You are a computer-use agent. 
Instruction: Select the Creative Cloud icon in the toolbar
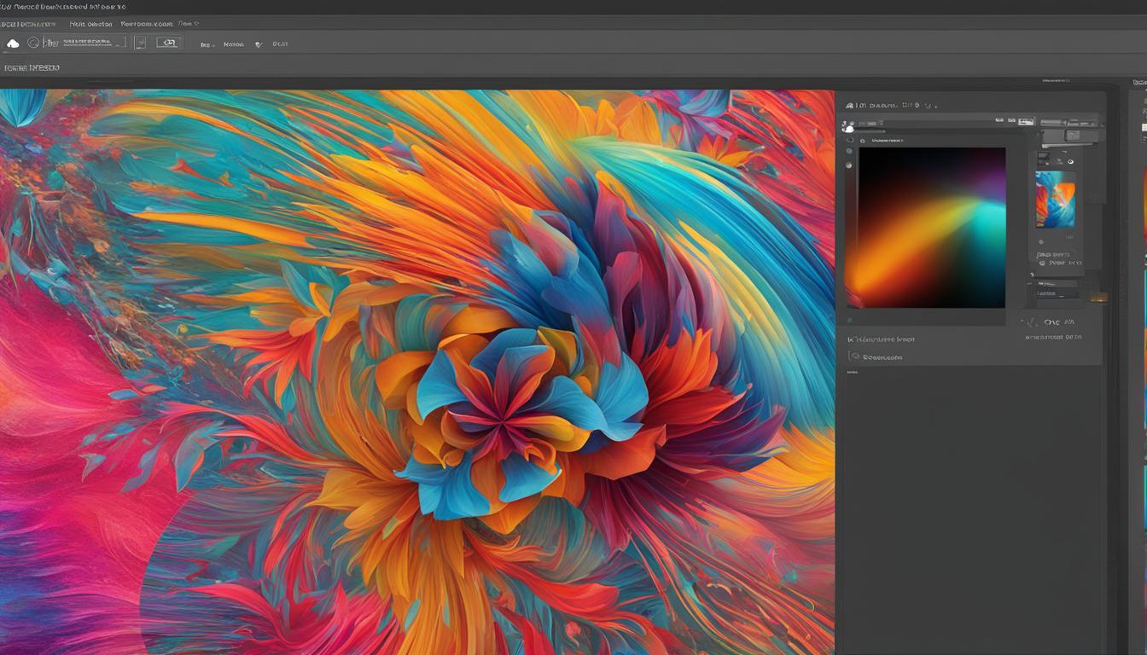[14, 43]
